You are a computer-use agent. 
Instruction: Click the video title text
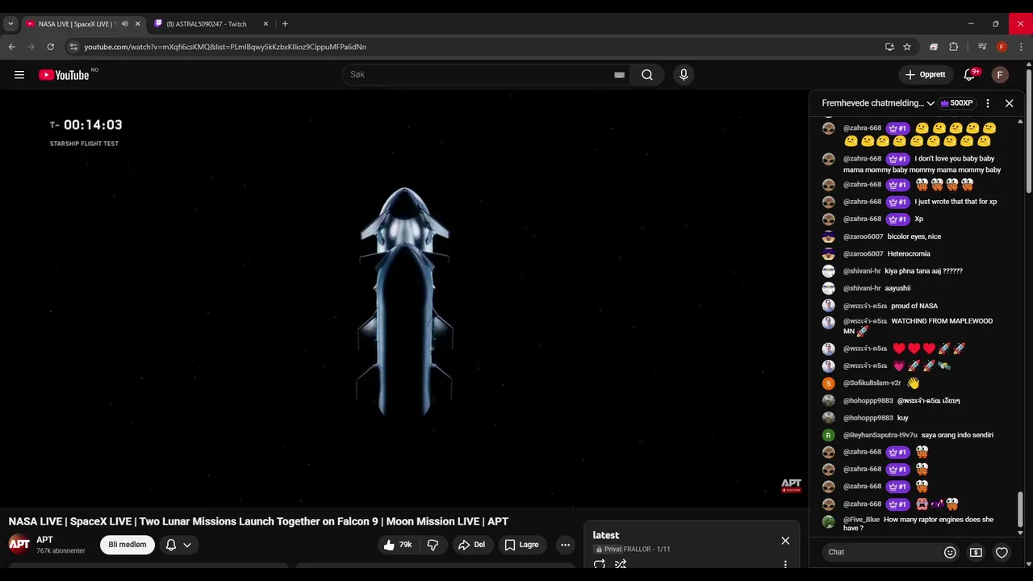click(258, 521)
